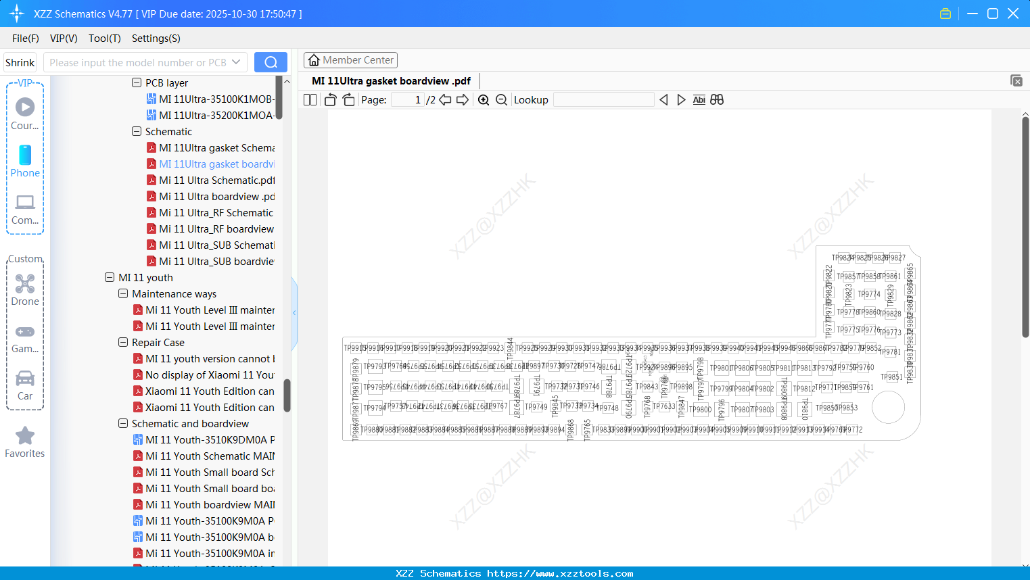Click the Shrink button
This screenshot has height=580, width=1030.
[x=20, y=62]
